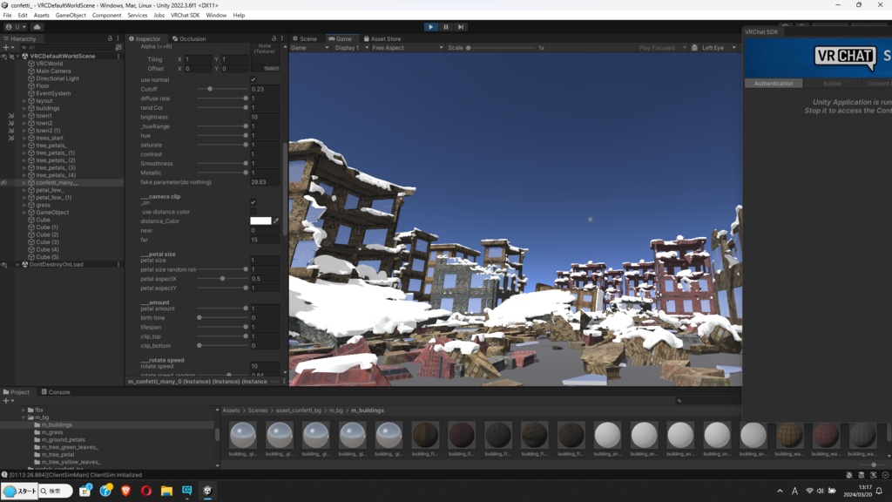Collapse the m_bg folder
Screen dimensions: 892x502
coord(24,417)
